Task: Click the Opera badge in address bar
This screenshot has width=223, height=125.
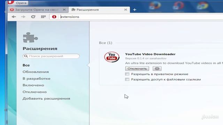Action: (x=54, y=17)
